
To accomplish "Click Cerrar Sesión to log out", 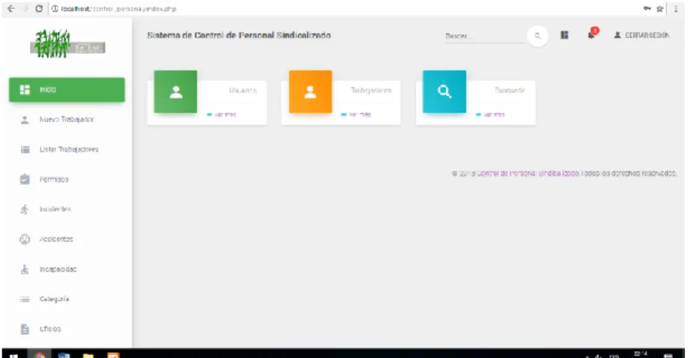I will click(x=642, y=35).
